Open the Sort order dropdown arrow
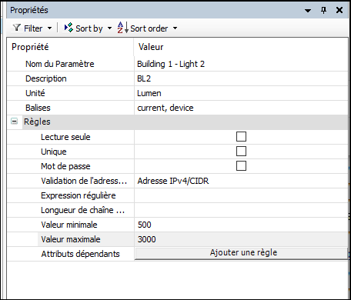Viewport: 351px width, 300px height. pyautogui.click(x=175, y=28)
